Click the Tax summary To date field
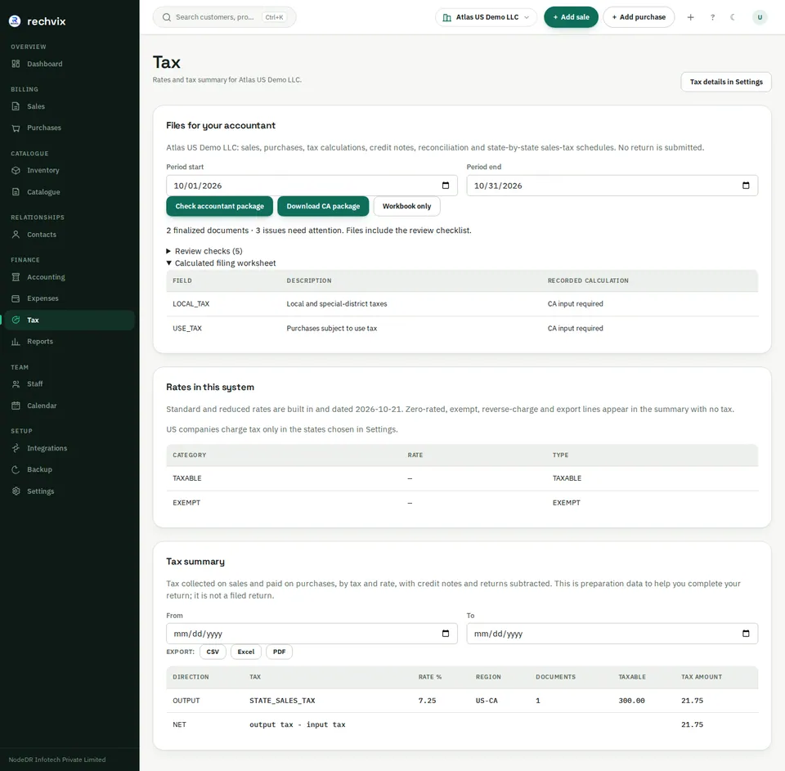This screenshot has height=771, width=785. tap(612, 634)
